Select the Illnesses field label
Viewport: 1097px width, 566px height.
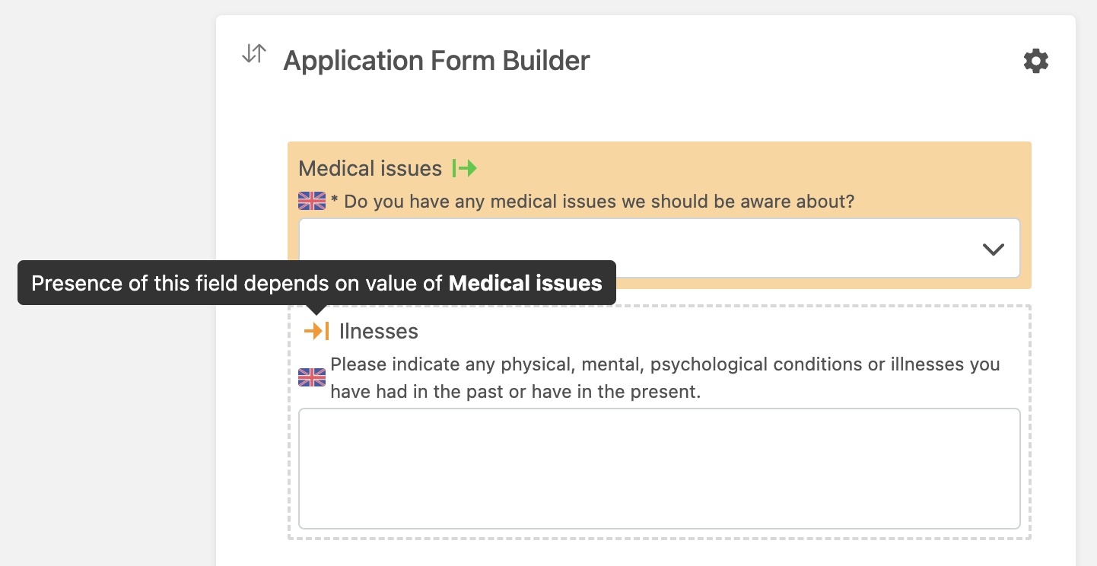coord(379,332)
